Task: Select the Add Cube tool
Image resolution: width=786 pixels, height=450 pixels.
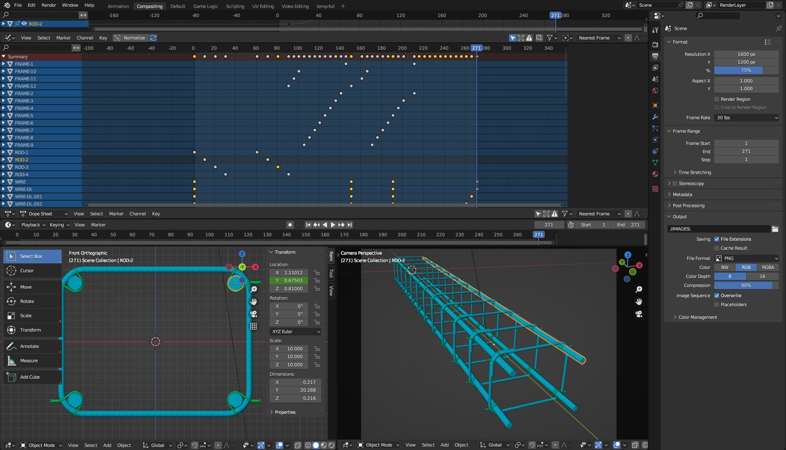Action: coord(33,377)
